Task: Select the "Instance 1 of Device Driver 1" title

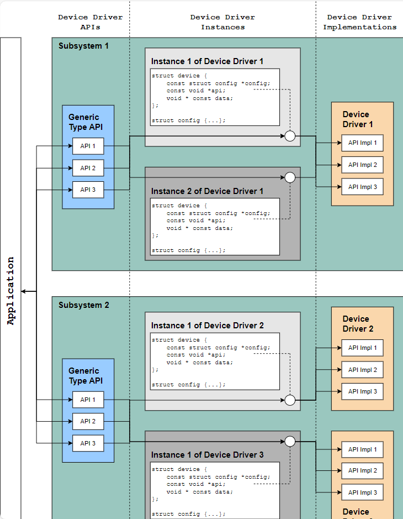Action: (x=207, y=61)
